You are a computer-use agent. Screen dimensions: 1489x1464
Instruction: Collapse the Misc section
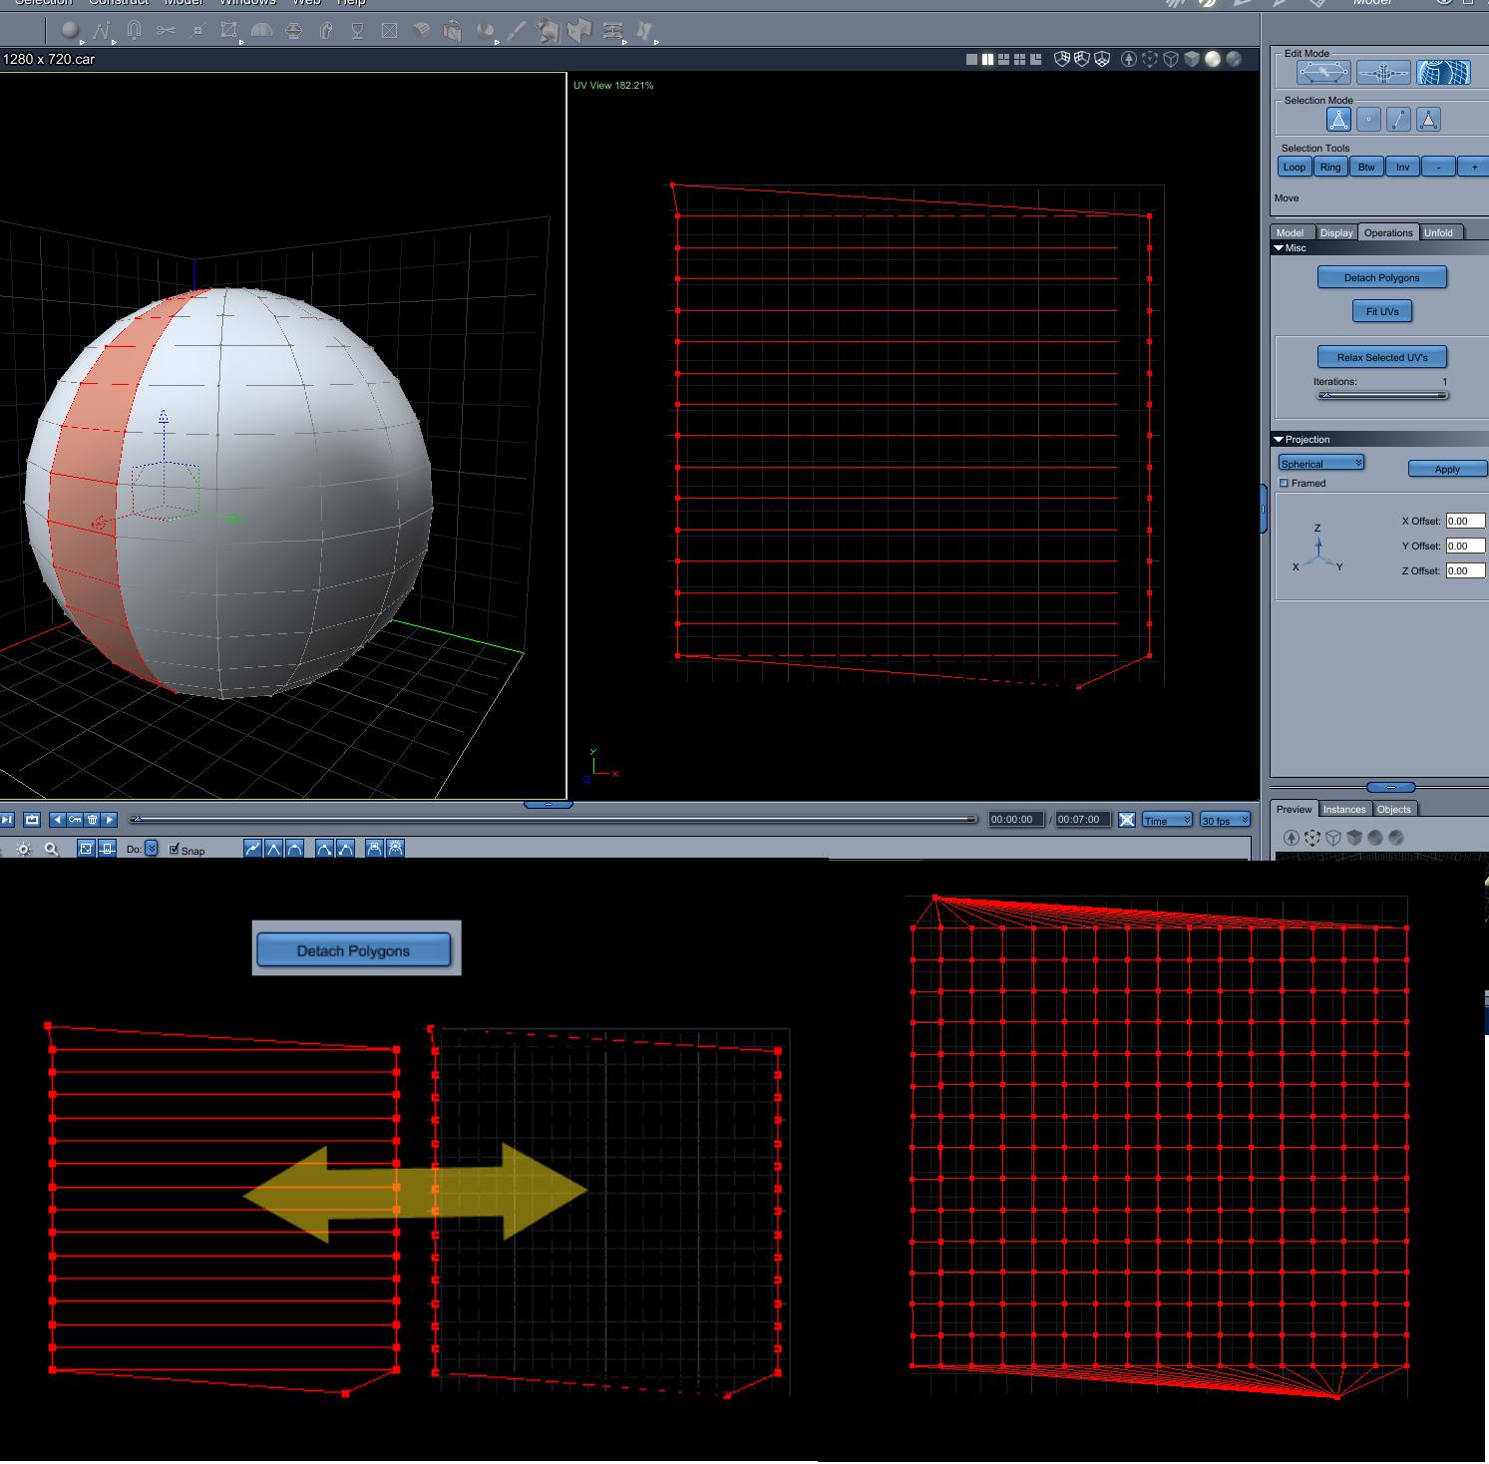click(1279, 248)
